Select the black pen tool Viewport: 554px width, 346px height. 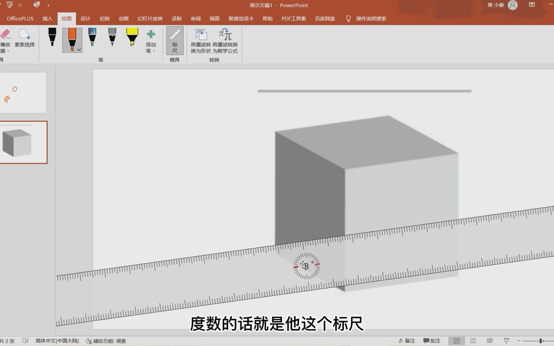pos(52,37)
